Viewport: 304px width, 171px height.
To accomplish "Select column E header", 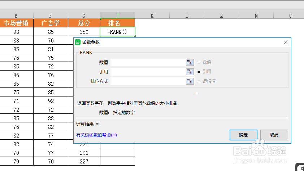I will (x=16, y=15).
